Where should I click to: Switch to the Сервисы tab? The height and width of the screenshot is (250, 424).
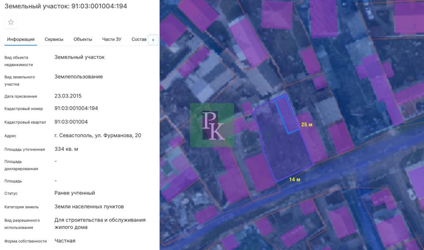pyautogui.click(x=54, y=40)
